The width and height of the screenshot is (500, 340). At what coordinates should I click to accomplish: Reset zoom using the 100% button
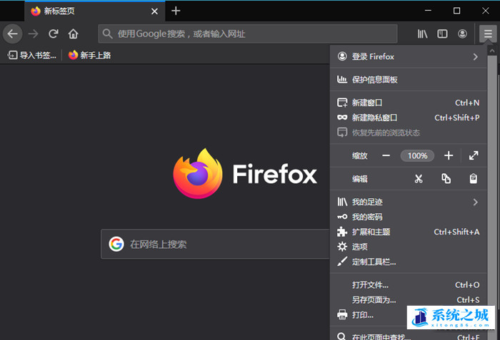[x=417, y=155]
